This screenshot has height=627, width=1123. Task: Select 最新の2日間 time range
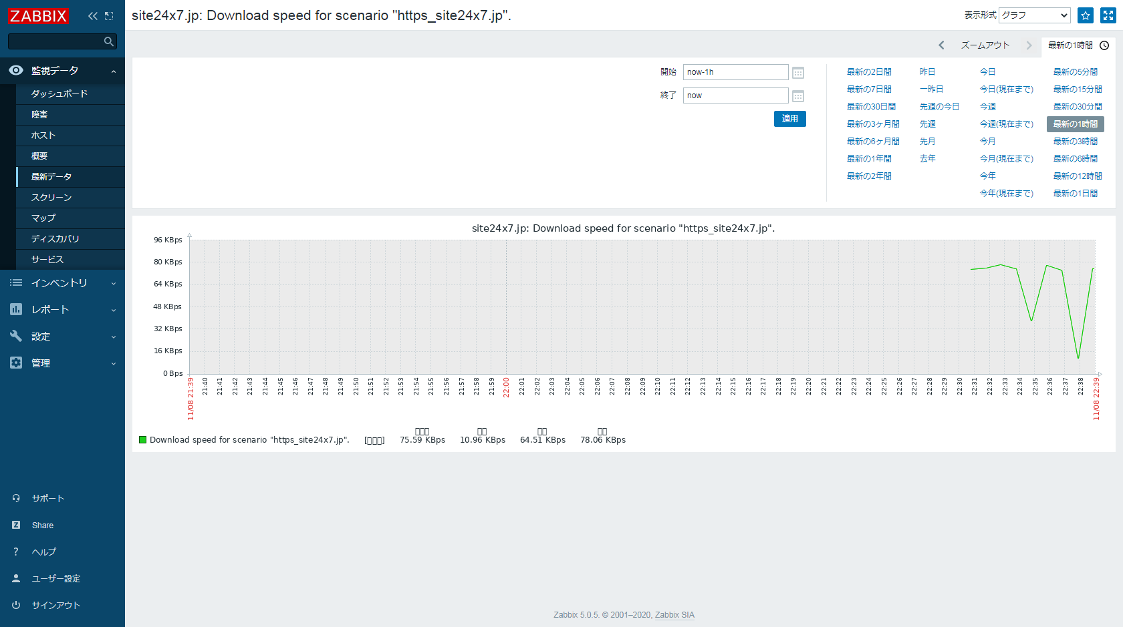tap(869, 72)
